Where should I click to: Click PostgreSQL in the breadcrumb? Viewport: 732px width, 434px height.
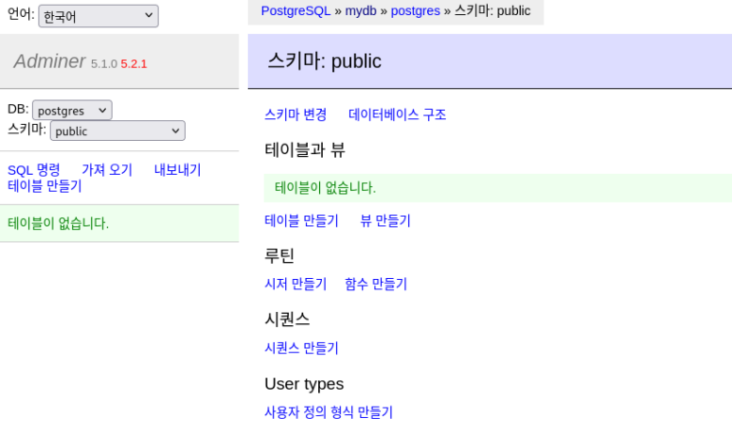295,10
